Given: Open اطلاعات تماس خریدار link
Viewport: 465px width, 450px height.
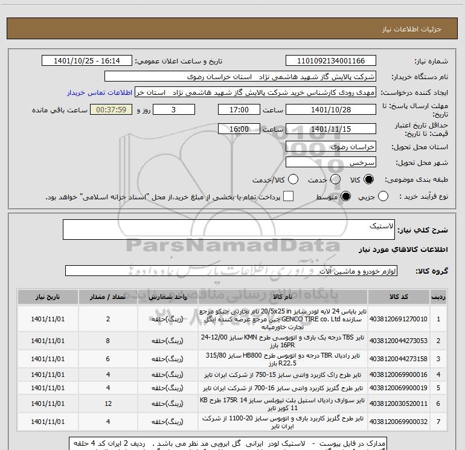Looking at the screenshot, I should click(100, 92).
